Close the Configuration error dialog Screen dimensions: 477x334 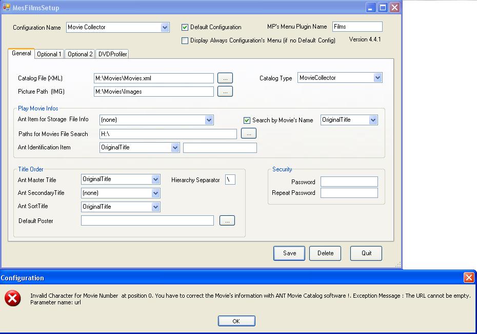click(x=468, y=278)
